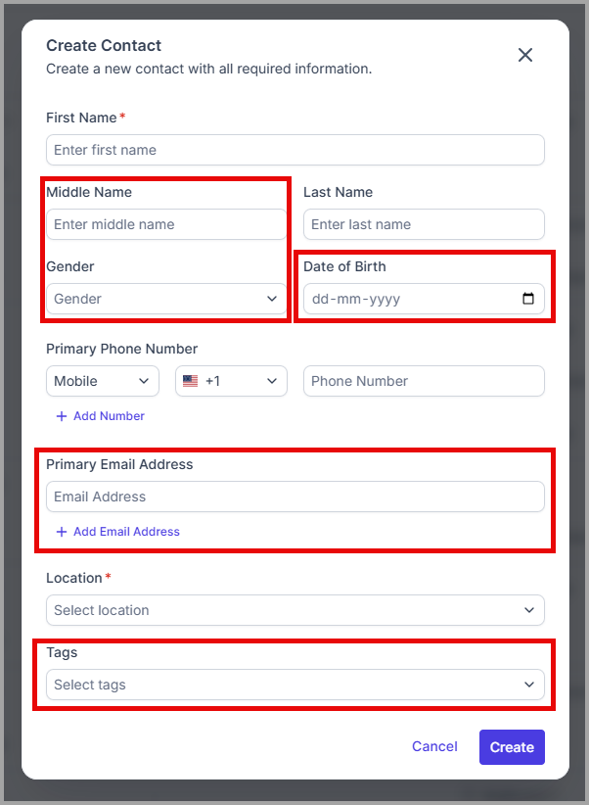This screenshot has width=589, height=805.
Task: Click the dd-mm-yyyy date text
Action: (x=356, y=299)
